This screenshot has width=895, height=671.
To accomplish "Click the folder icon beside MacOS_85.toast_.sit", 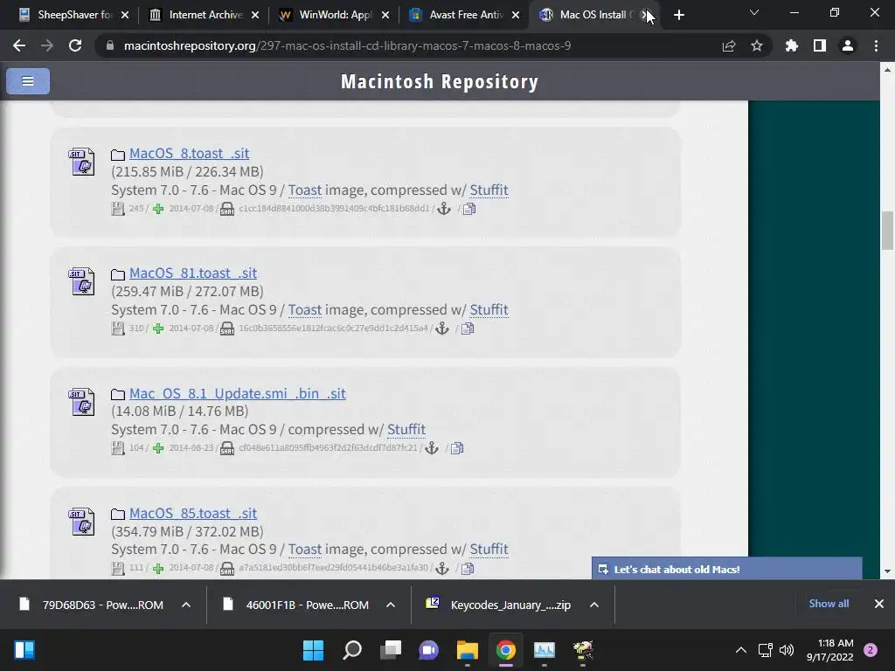I will click(118, 514).
